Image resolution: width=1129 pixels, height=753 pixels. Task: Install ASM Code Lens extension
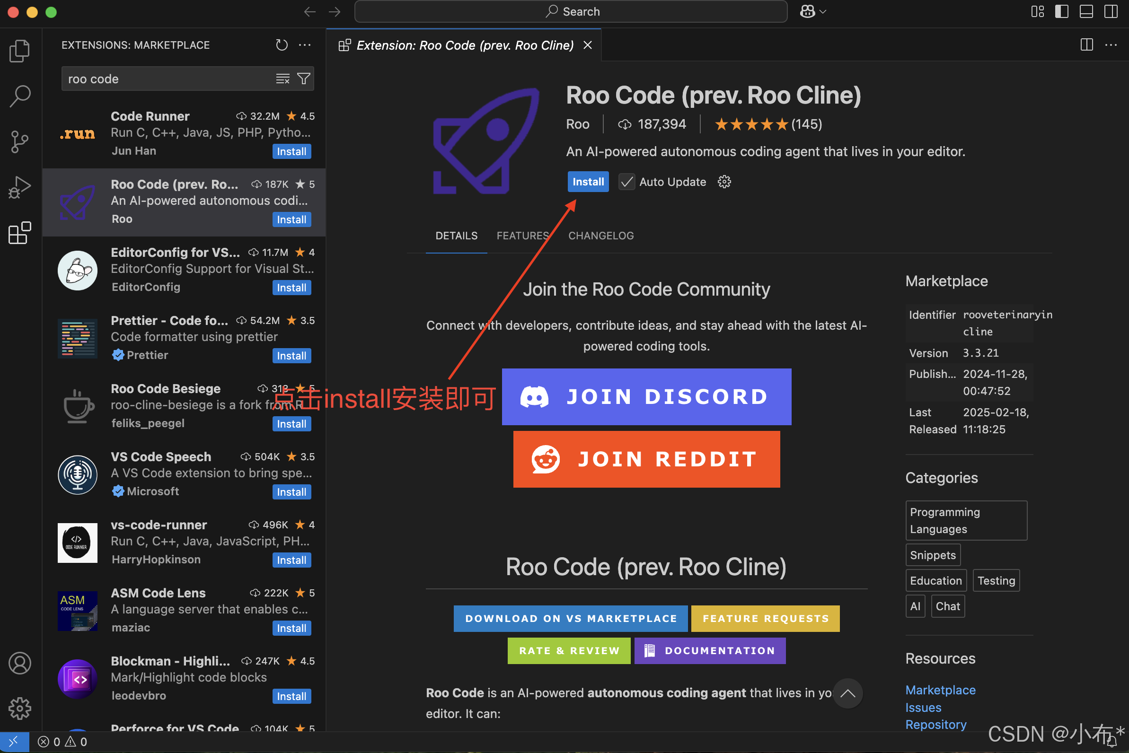coord(291,628)
